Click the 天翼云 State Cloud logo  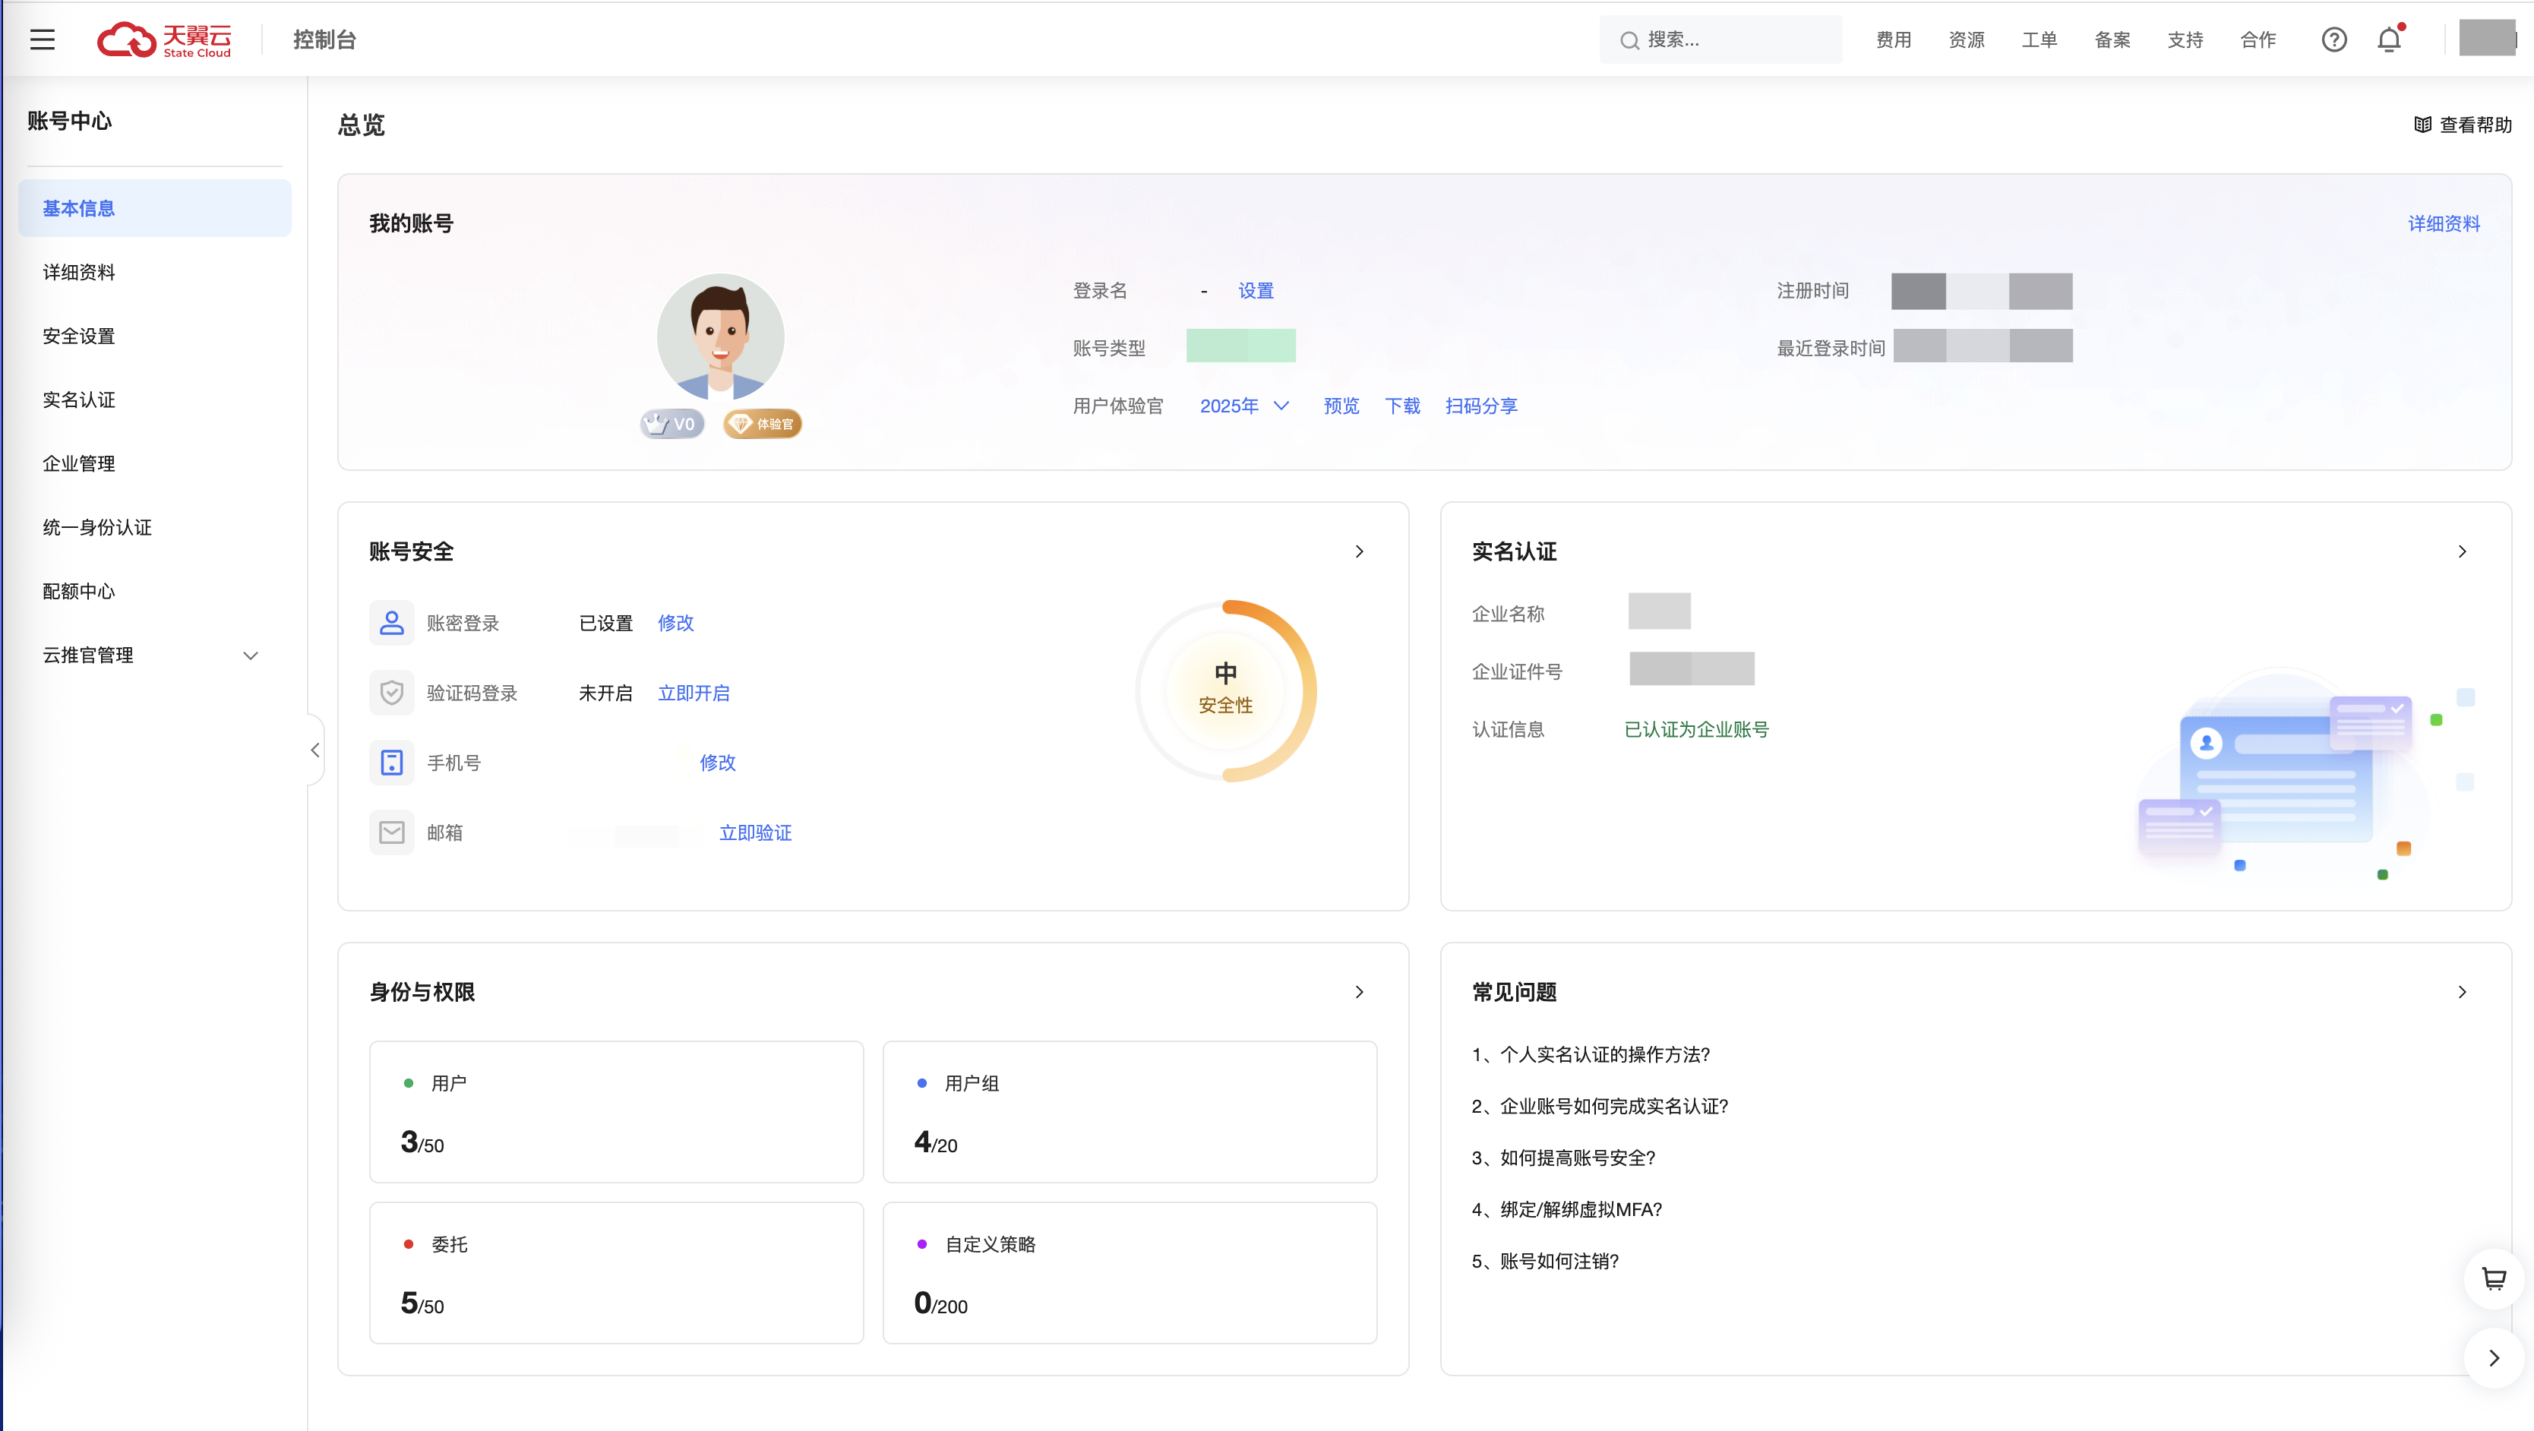[164, 39]
